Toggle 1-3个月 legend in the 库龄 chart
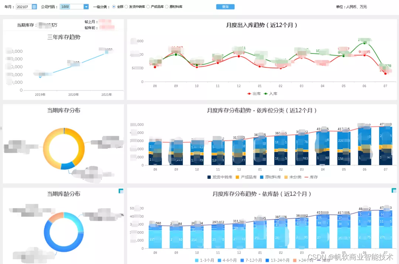 (x=204, y=260)
